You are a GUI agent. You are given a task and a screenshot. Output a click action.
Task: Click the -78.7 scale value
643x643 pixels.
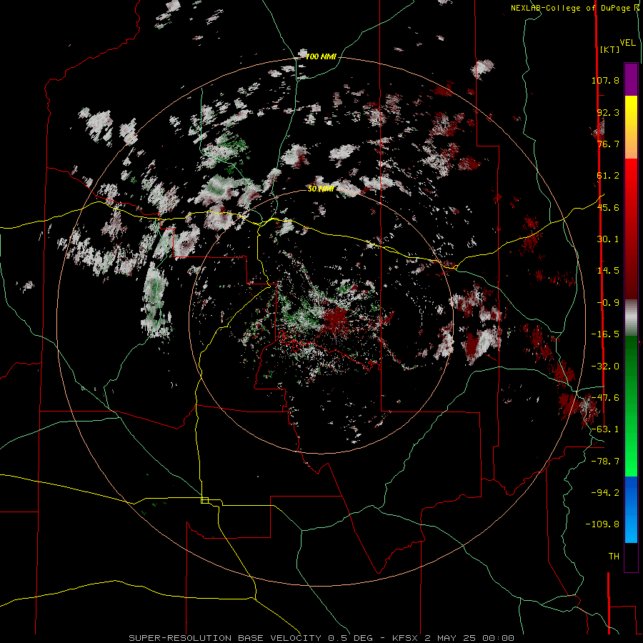pos(605,462)
